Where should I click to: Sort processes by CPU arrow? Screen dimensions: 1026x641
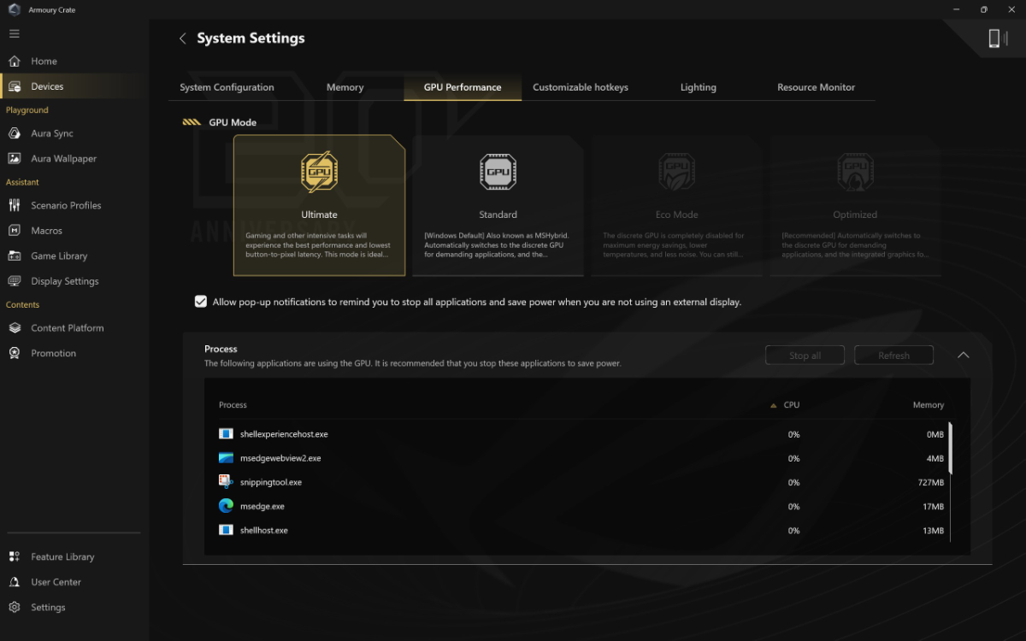[x=774, y=405]
